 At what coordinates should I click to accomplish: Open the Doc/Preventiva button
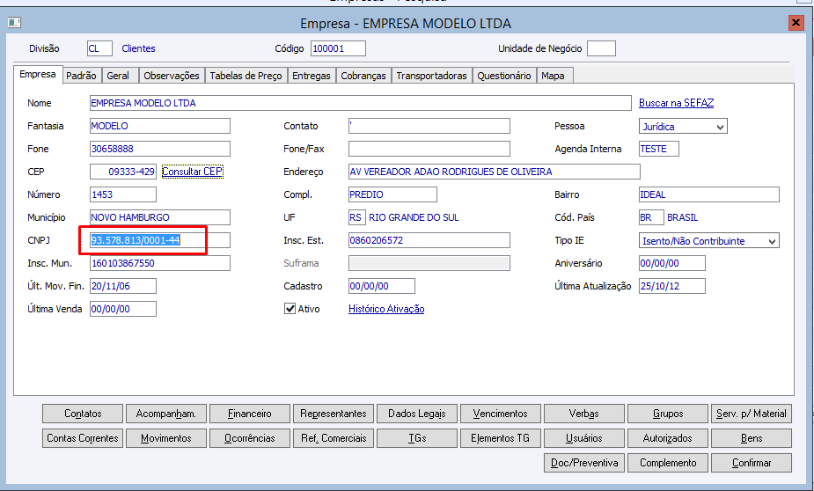coord(584,463)
